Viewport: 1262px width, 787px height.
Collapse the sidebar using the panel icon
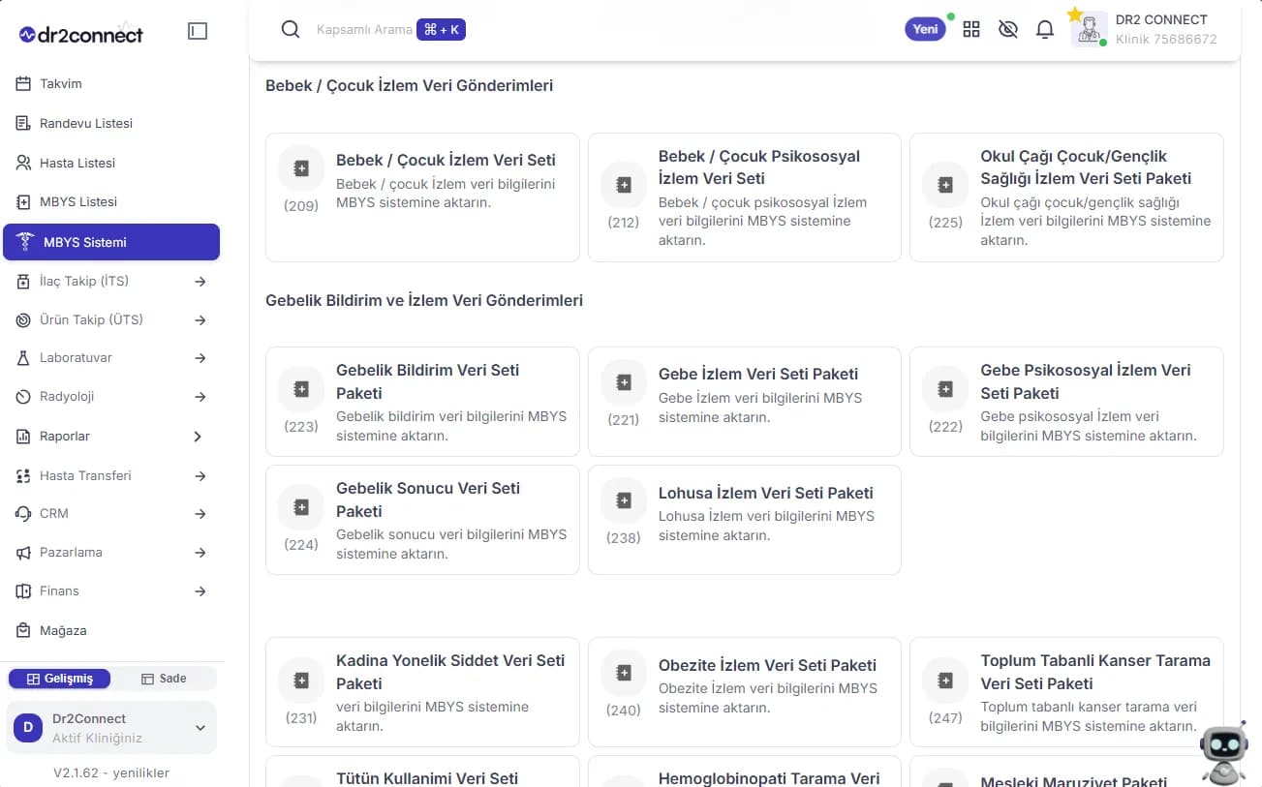click(198, 31)
